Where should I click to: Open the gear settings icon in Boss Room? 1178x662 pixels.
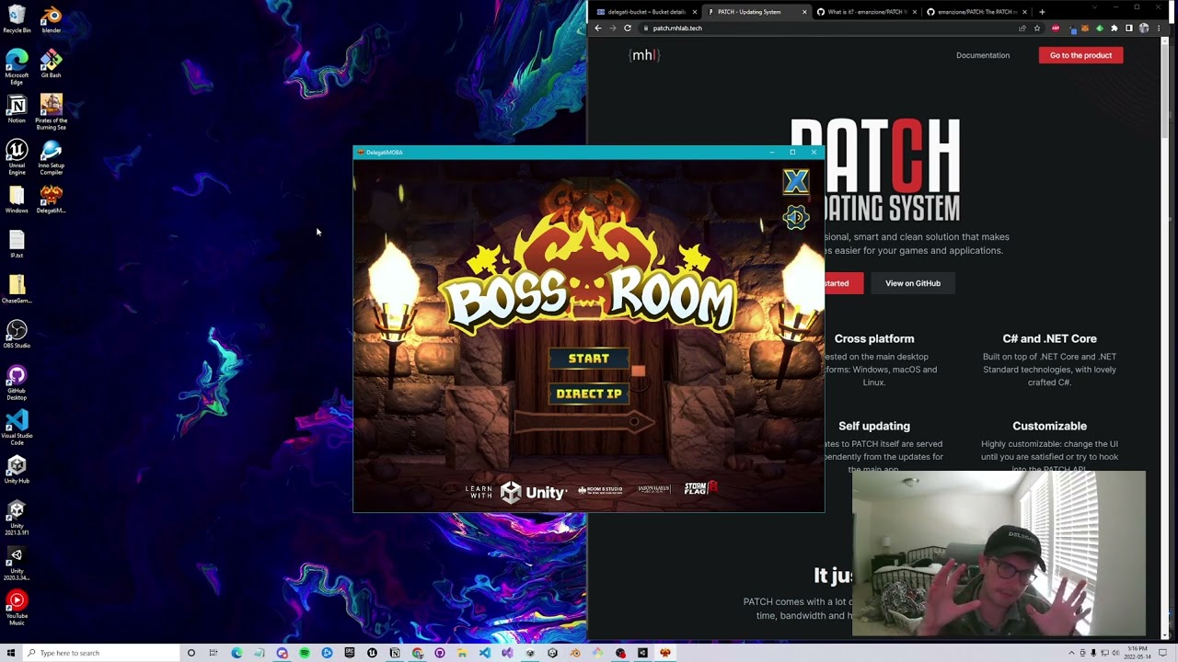(x=796, y=218)
